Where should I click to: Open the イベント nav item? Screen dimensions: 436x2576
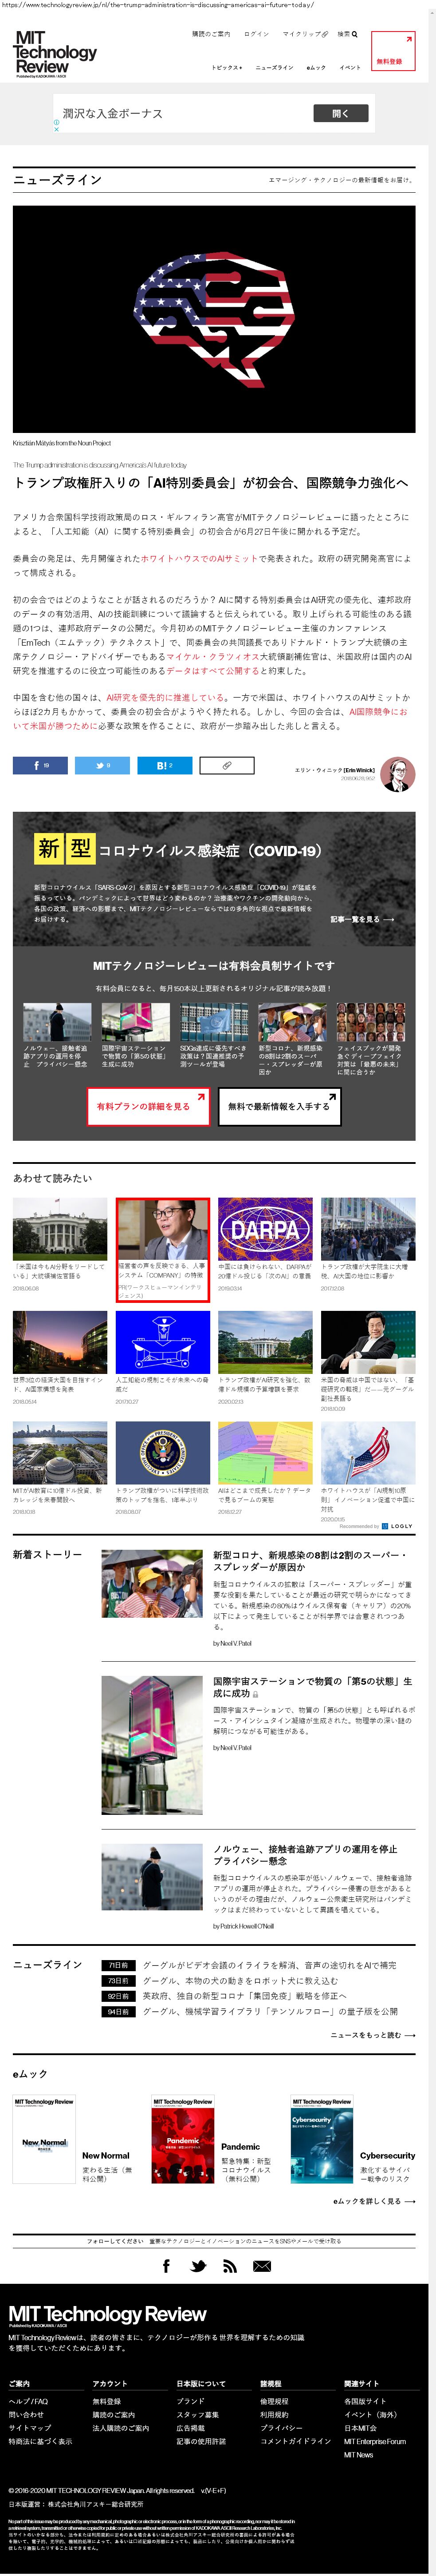350,68
